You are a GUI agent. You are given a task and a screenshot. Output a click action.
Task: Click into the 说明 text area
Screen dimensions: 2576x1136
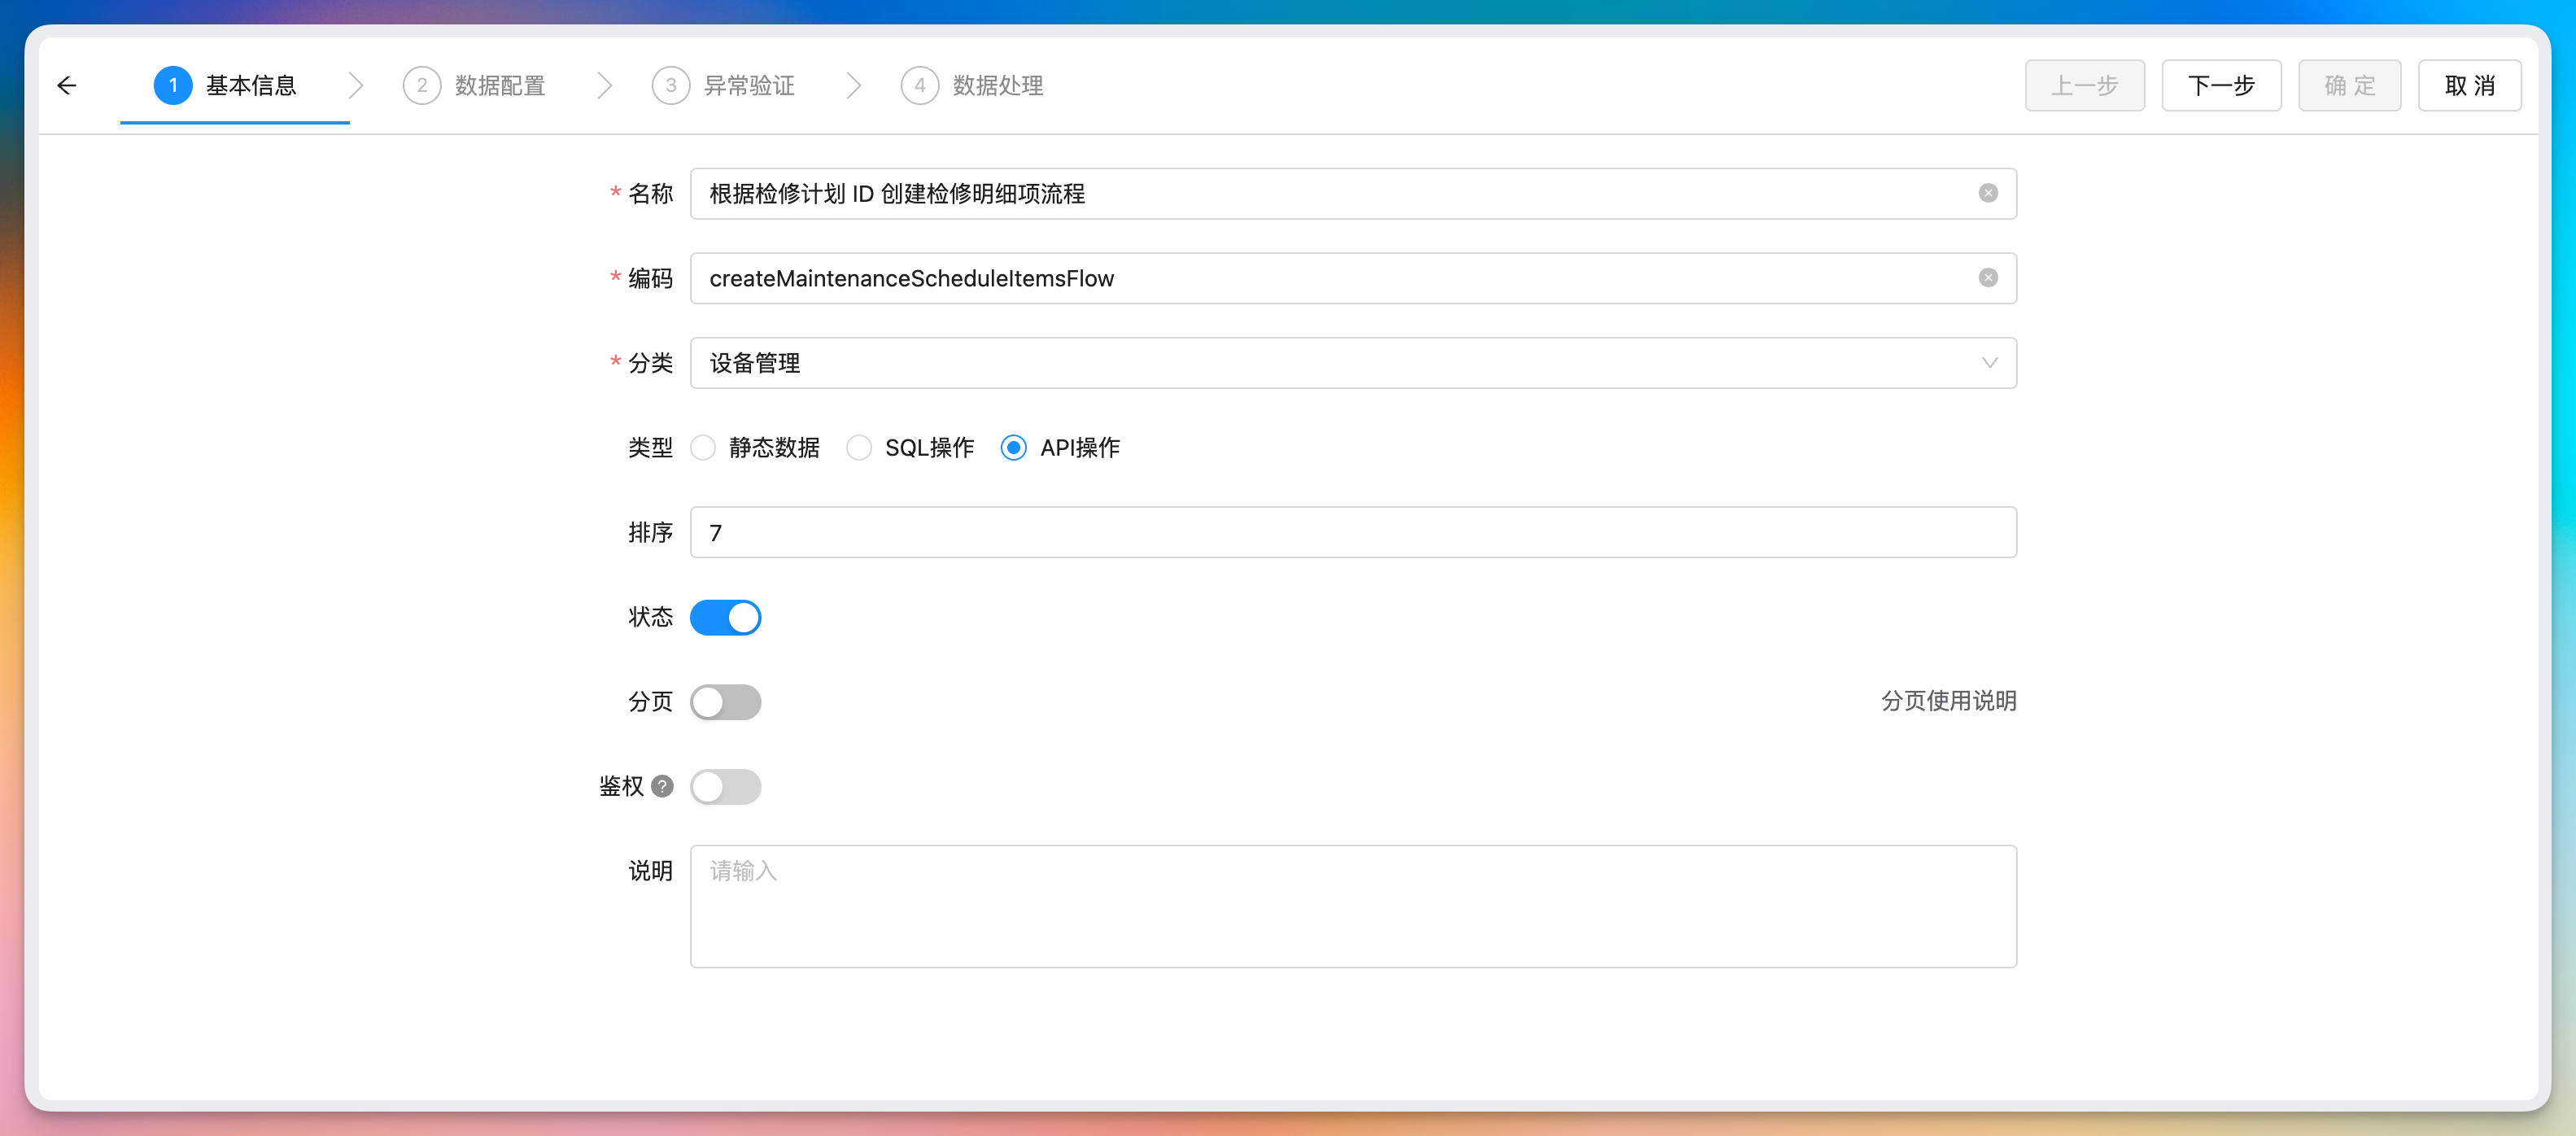click(1352, 906)
